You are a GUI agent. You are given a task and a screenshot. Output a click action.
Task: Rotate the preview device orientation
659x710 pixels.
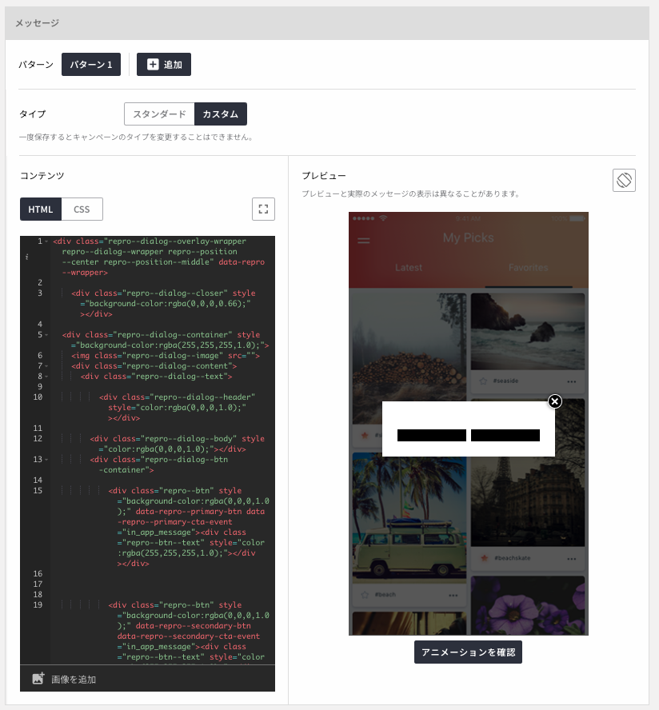624,180
